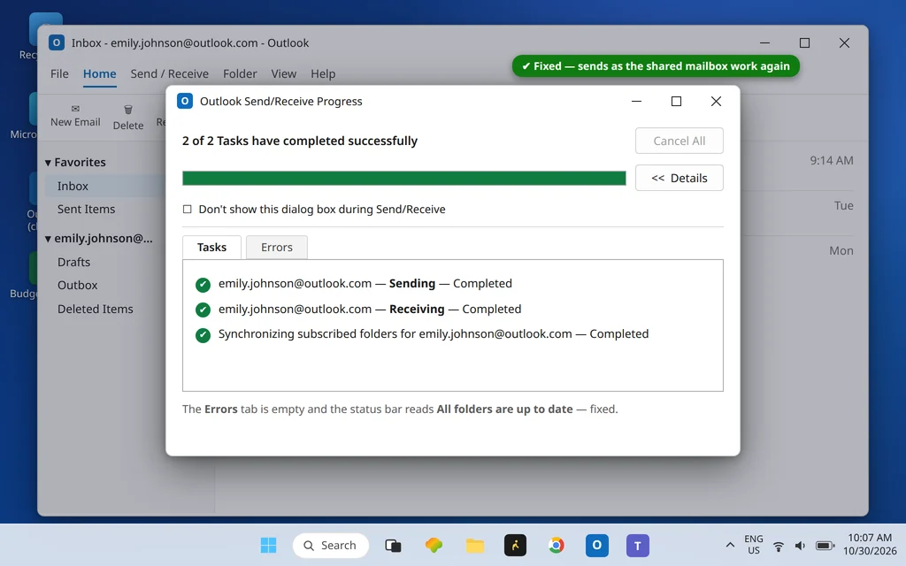Open the Drafts folder
906x566 pixels.
tap(74, 262)
